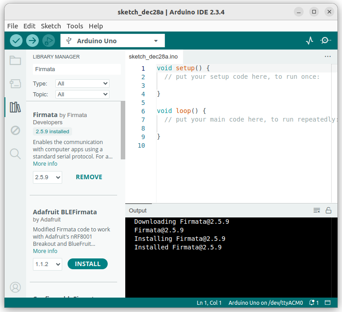Image resolution: width=342 pixels, height=312 pixels.
Task: Open the BLEFirmata 1.1.2 version dropdown
Action: (x=48, y=264)
